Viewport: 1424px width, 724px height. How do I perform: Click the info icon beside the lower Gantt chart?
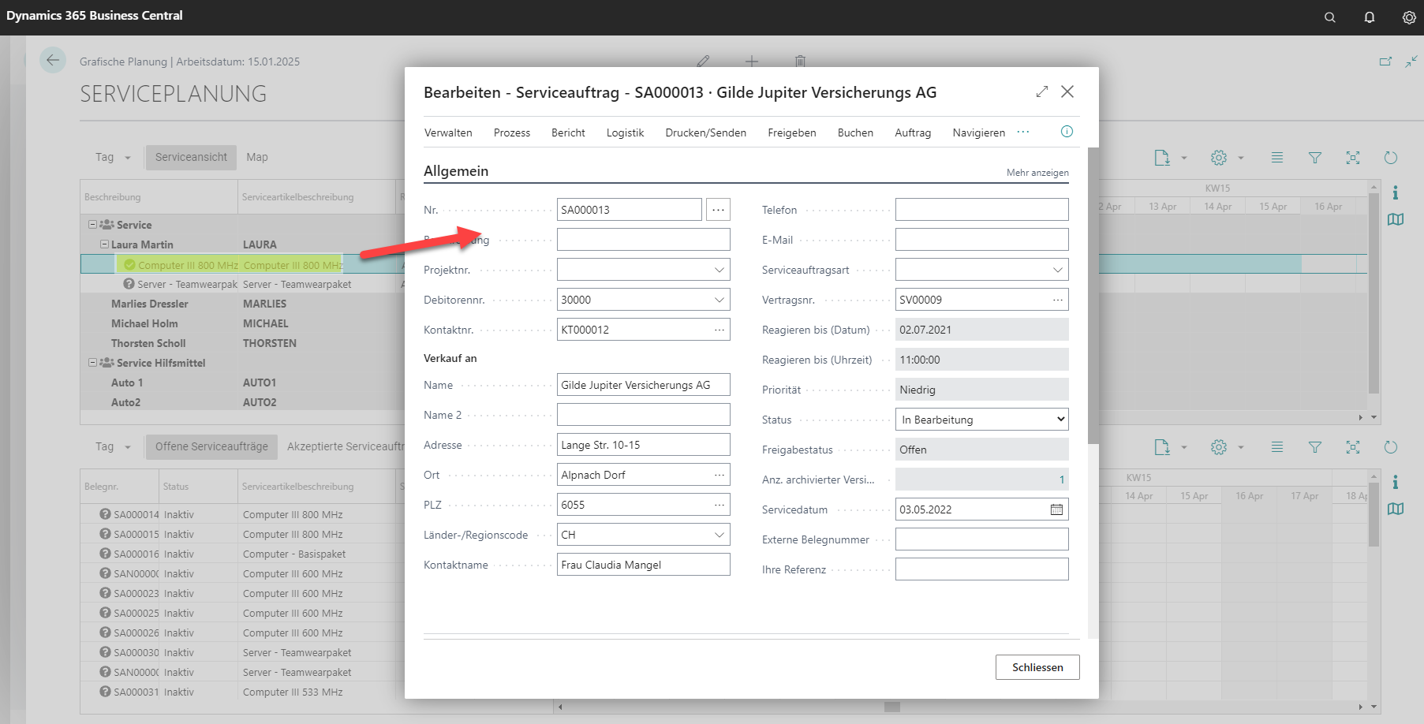[x=1396, y=482]
